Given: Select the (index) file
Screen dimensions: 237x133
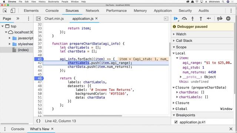Looking at the screenshot, I should (23, 50).
